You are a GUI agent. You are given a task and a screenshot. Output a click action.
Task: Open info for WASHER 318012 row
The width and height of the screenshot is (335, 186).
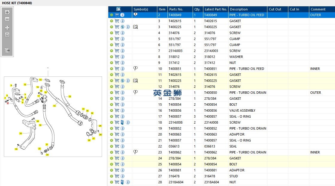pos(122,57)
